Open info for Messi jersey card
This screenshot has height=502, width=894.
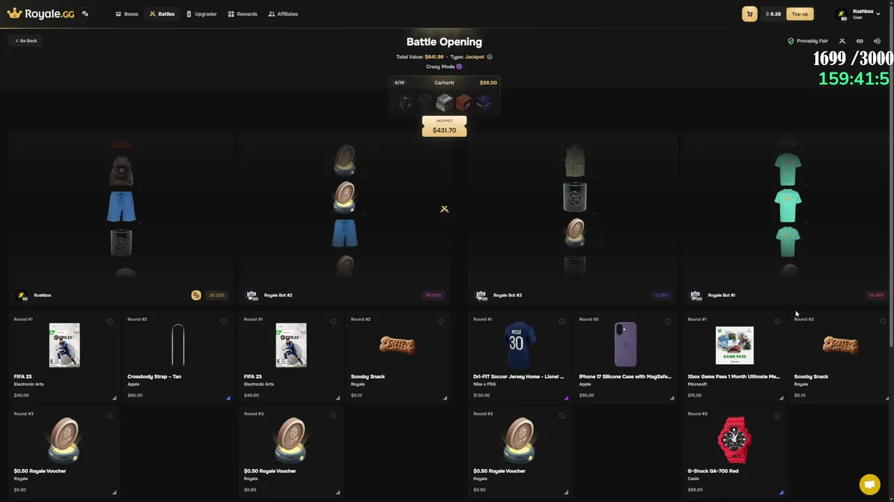(562, 321)
